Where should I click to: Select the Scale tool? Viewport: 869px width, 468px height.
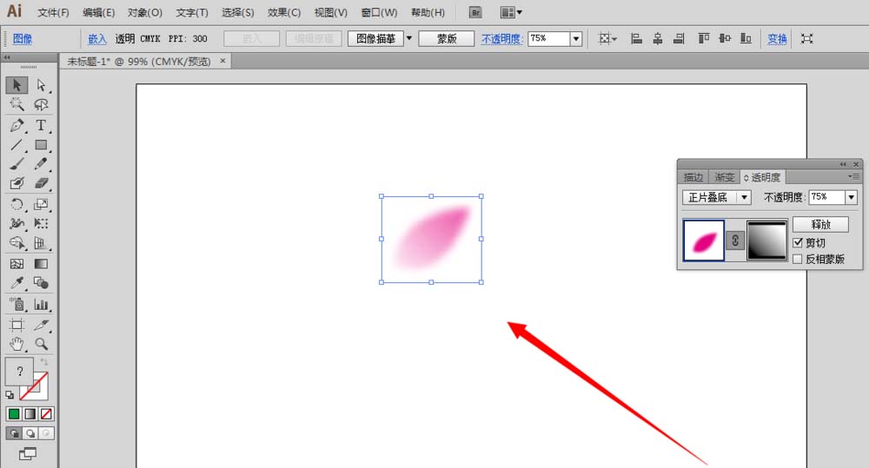(41, 204)
